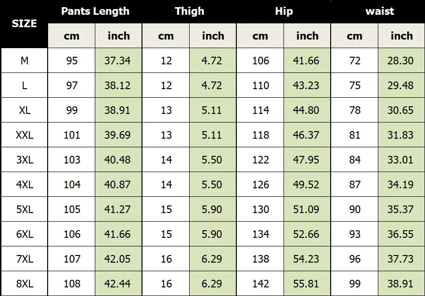
Task: Select the M size row label
Action: click(x=24, y=61)
